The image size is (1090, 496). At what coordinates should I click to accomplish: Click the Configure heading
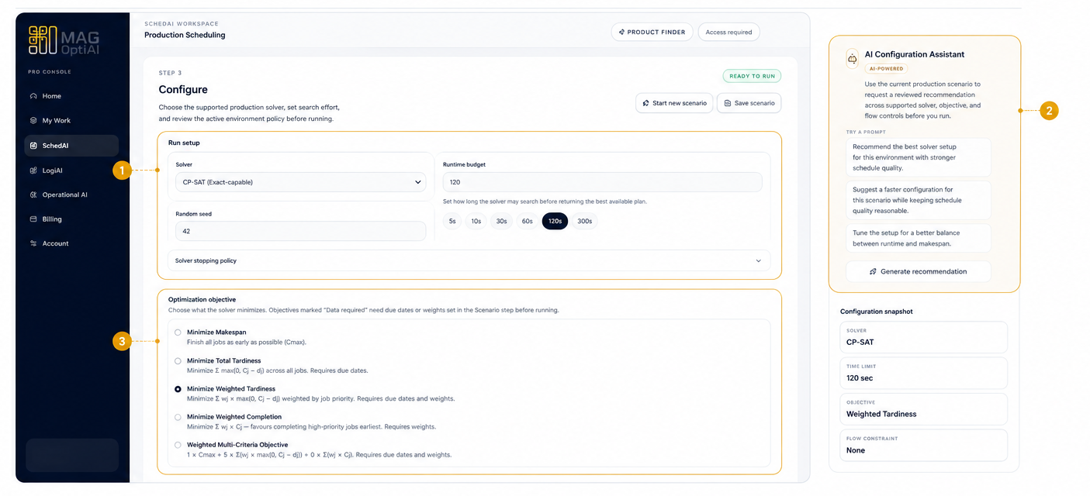tap(183, 90)
